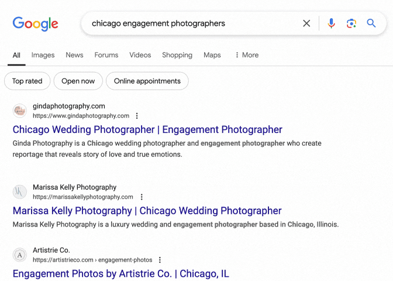Apply the Open now filter chip

(x=78, y=81)
